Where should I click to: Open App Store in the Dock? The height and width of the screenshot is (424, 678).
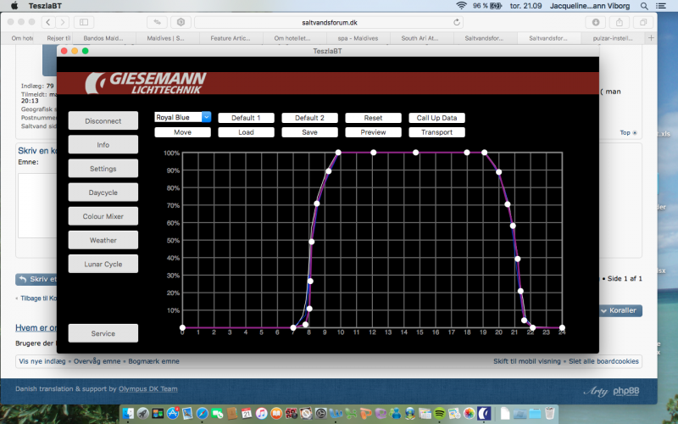click(x=172, y=413)
